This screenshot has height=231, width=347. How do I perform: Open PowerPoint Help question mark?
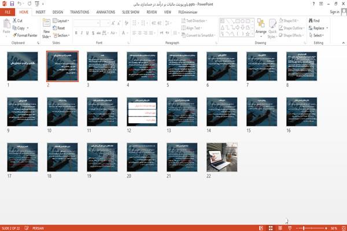tap(313, 4)
